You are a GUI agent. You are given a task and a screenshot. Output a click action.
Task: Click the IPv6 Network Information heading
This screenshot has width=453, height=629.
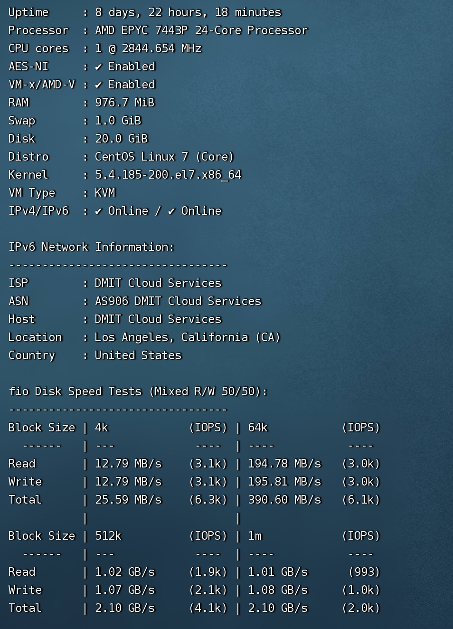[92, 247]
